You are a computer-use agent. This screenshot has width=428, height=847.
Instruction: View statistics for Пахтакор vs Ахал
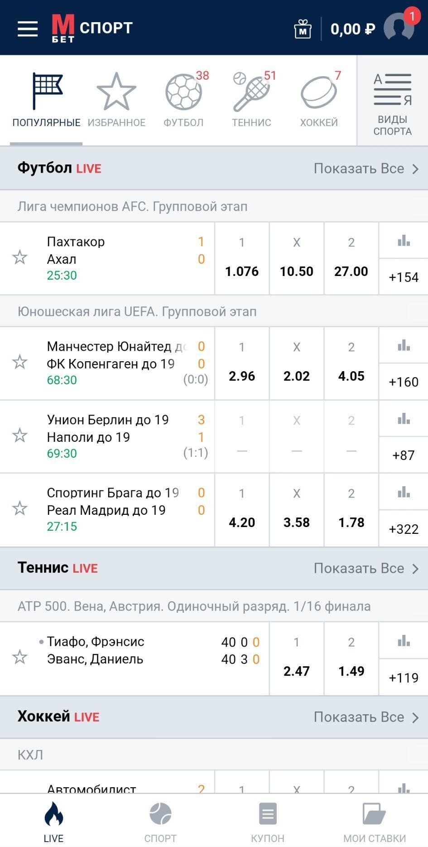pos(404,241)
